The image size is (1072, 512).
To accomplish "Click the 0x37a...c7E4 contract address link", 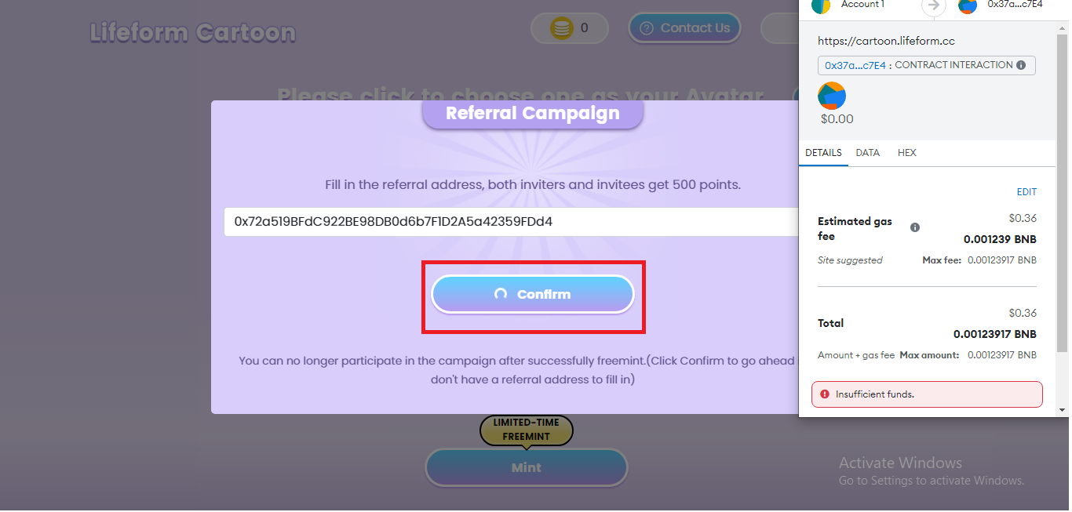I will click(855, 65).
